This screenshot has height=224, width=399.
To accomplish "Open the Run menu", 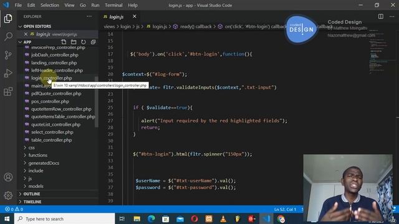I will (x=95, y=5).
